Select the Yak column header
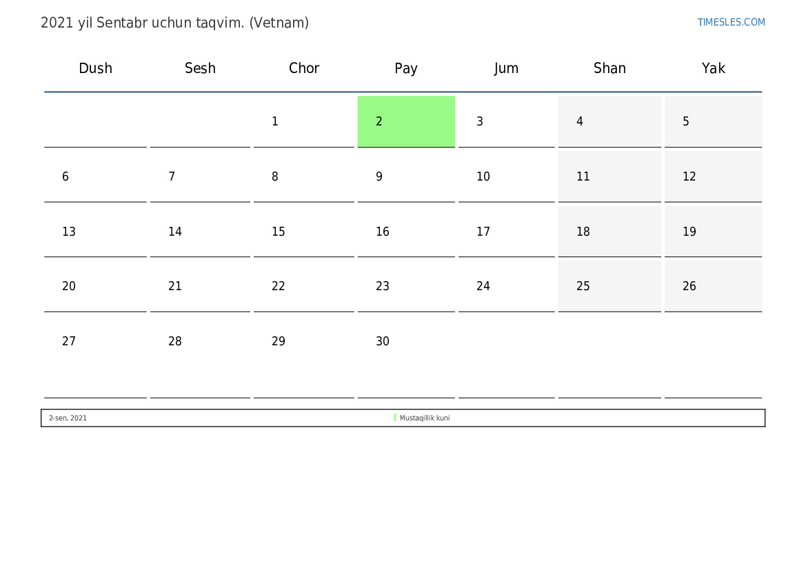Image resolution: width=806 pixels, height=570 pixels. click(713, 68)
